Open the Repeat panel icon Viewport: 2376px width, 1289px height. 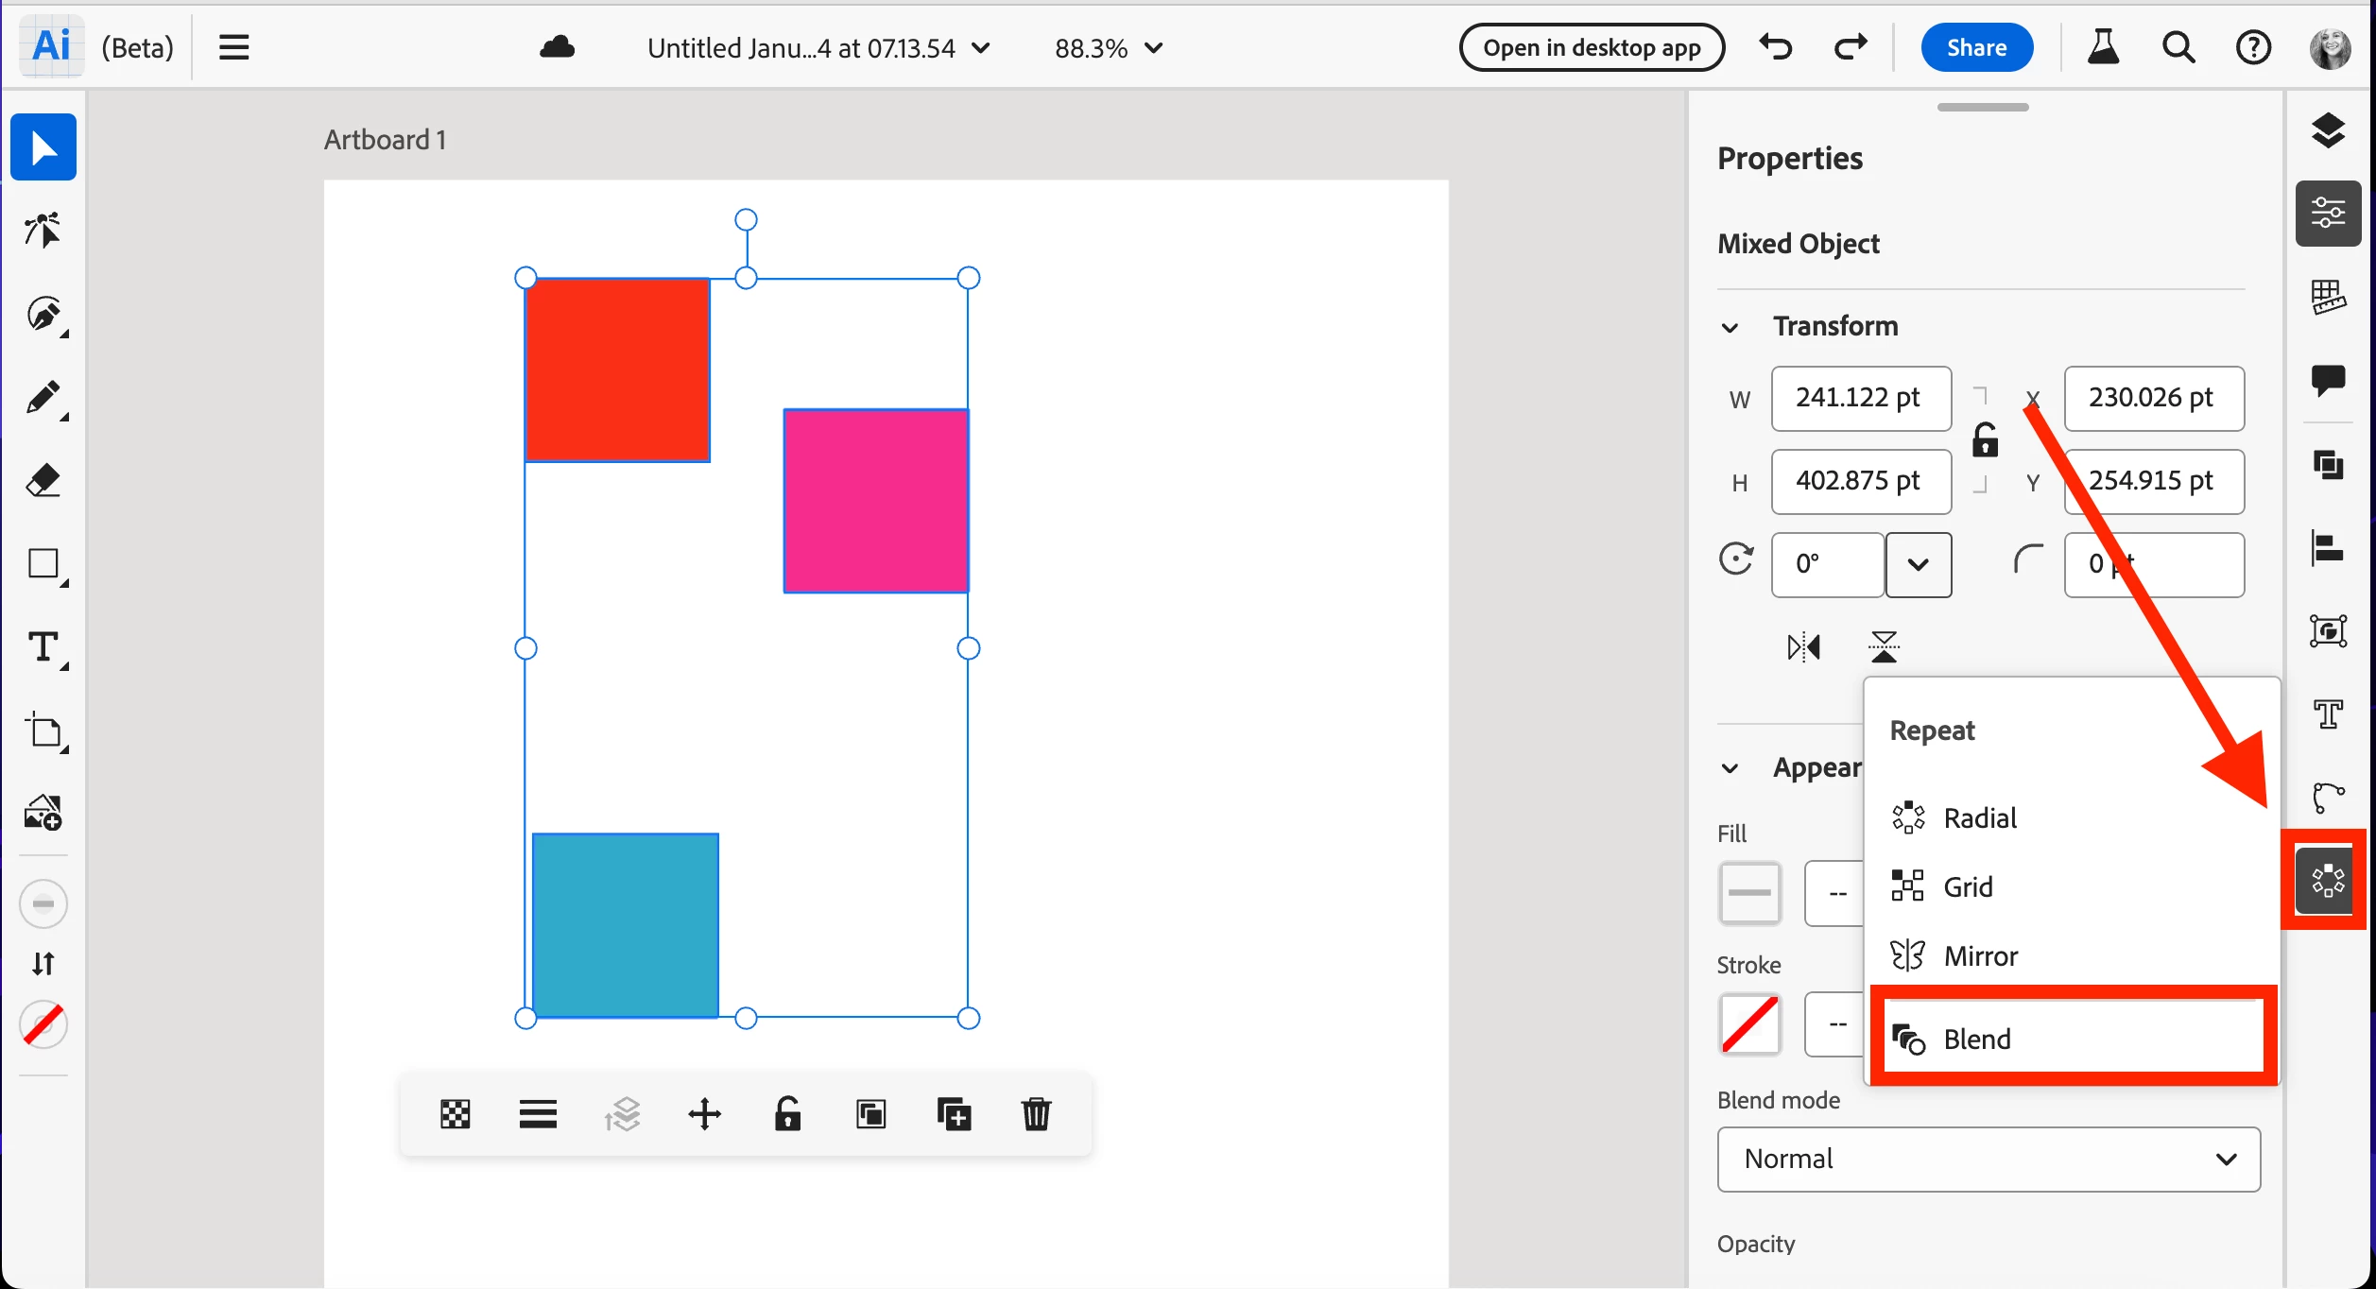point(2328,880)
